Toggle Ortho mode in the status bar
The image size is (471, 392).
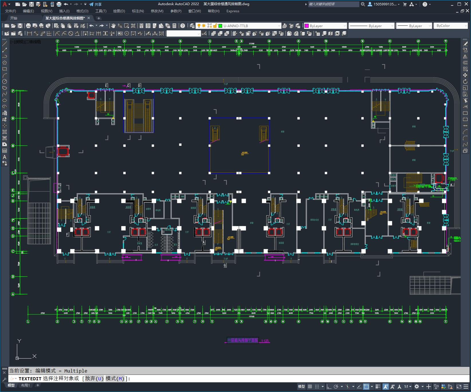tap(329, 387)
